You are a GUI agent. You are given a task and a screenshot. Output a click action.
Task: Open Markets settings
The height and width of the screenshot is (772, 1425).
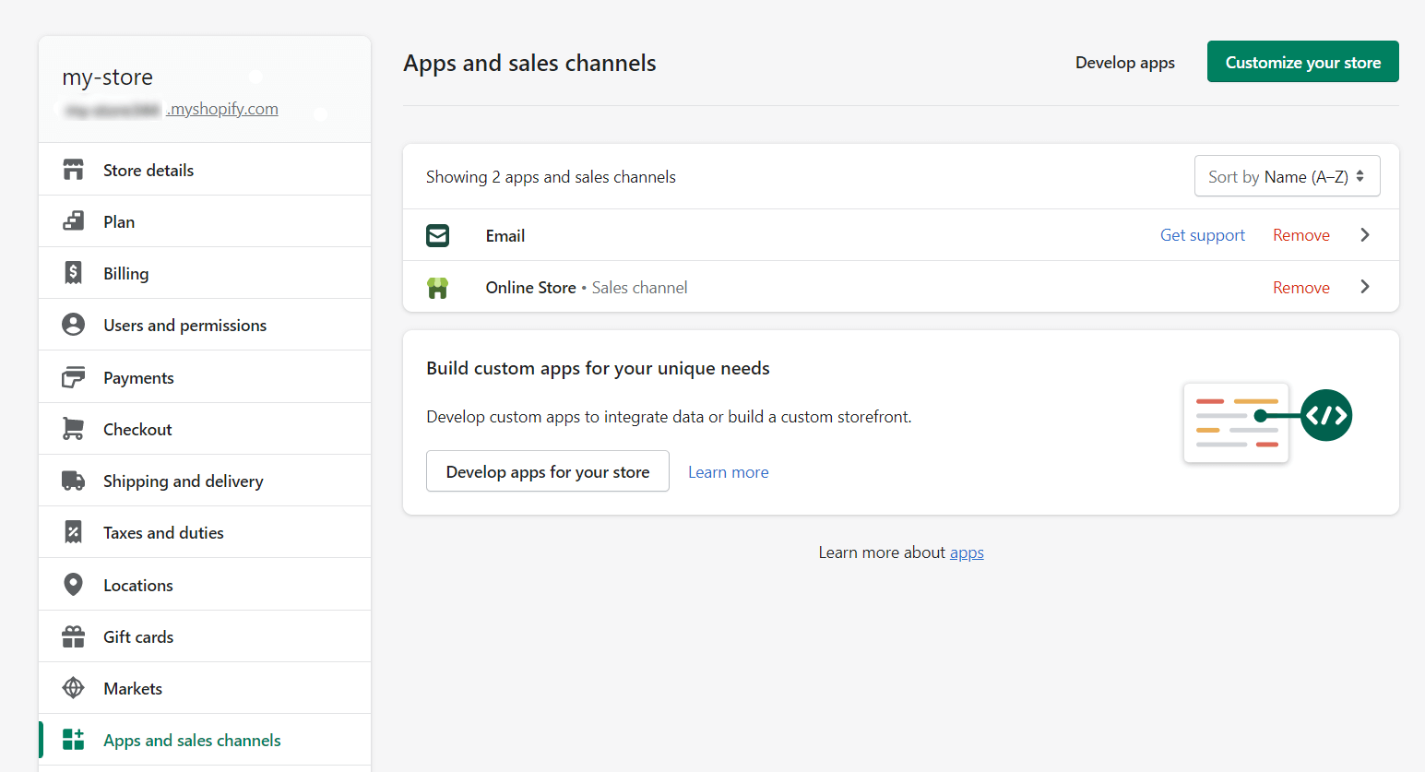tap(205, 688)
